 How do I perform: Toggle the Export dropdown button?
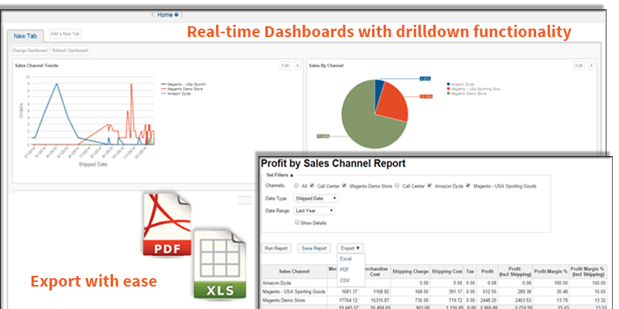[x=351, y=248]
